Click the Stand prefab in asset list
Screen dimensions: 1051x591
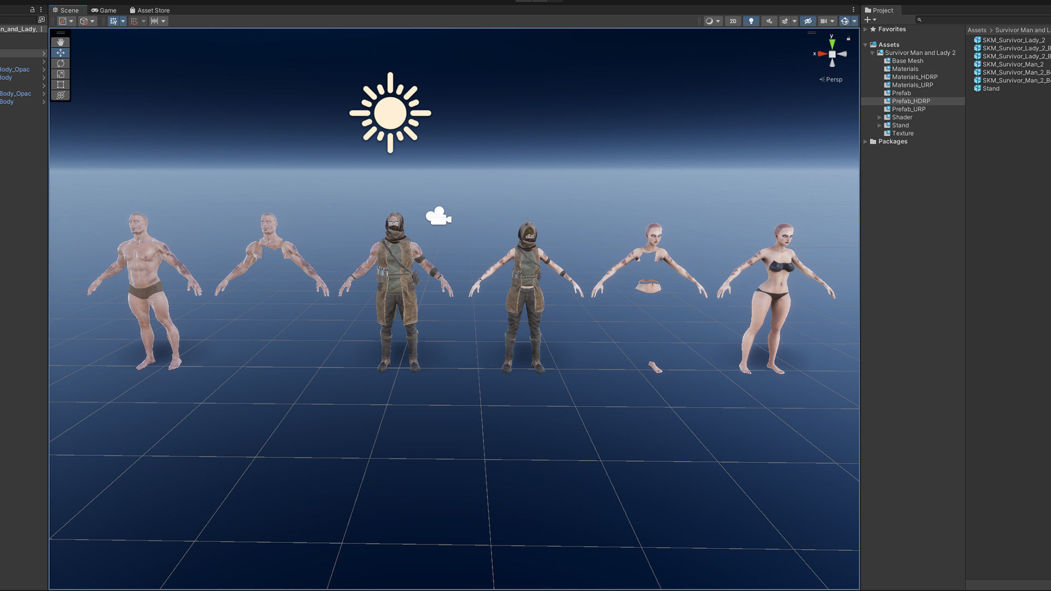986,89
